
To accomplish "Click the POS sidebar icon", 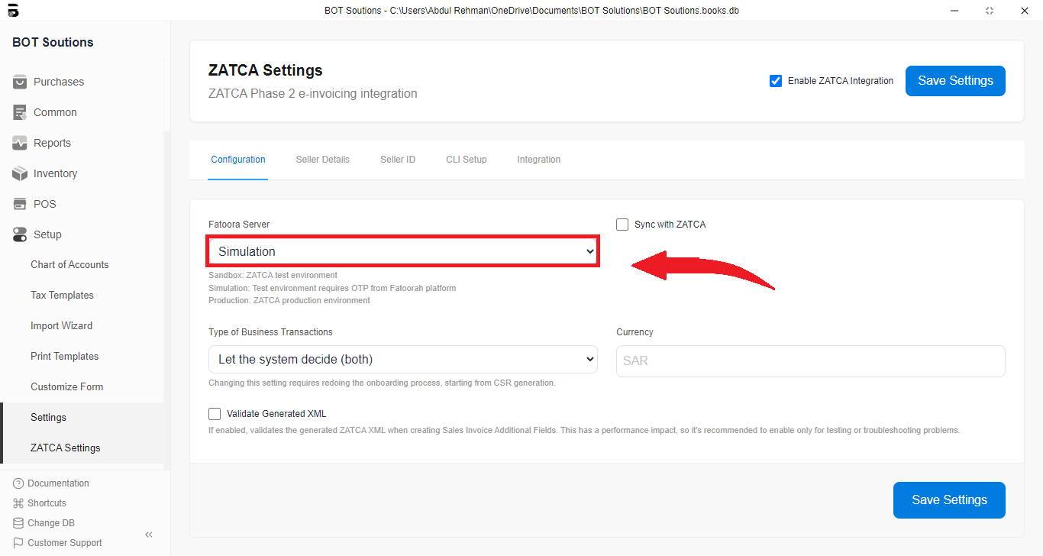I will tap(20, 204).
